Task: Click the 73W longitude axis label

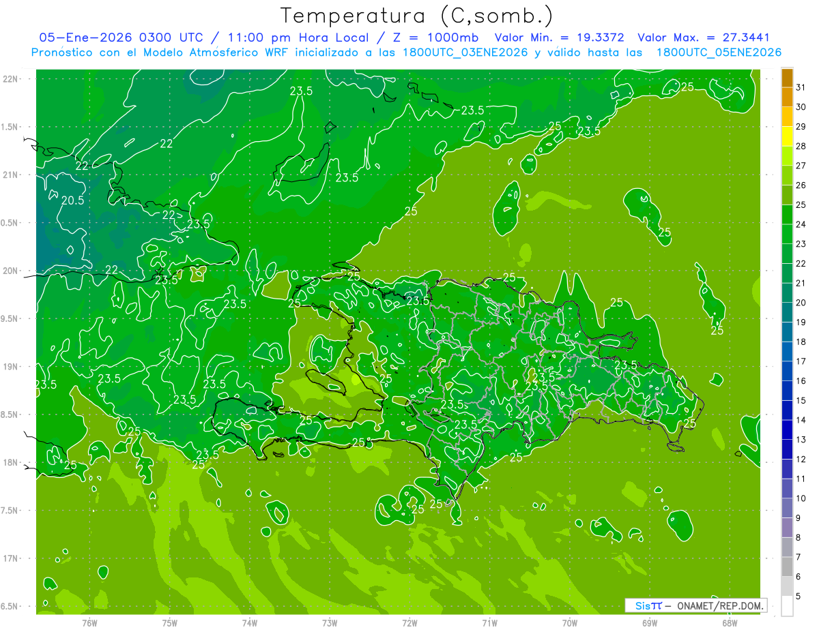Action: [x=330, y=623]
